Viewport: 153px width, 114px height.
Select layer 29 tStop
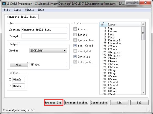121,70
